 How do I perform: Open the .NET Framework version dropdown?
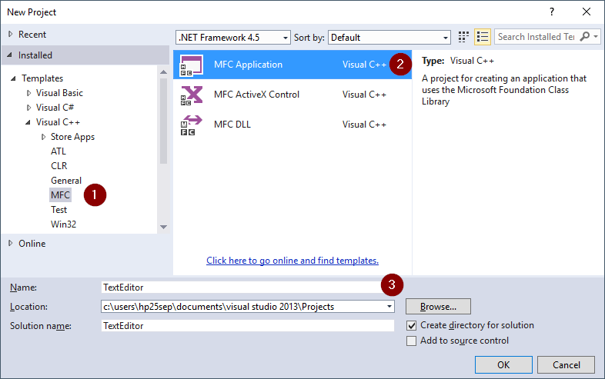point(232,38)
